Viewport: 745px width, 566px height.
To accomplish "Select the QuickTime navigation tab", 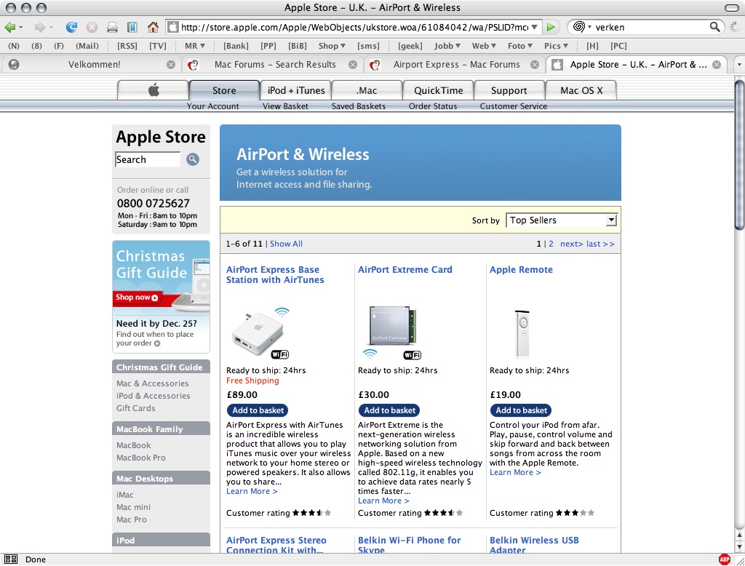I will point(438,89).
